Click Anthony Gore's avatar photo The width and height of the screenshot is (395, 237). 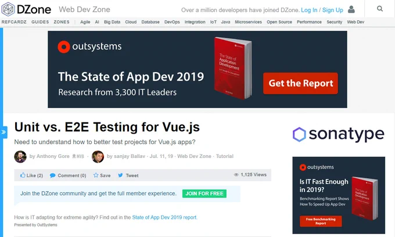(x=20, y=157)
